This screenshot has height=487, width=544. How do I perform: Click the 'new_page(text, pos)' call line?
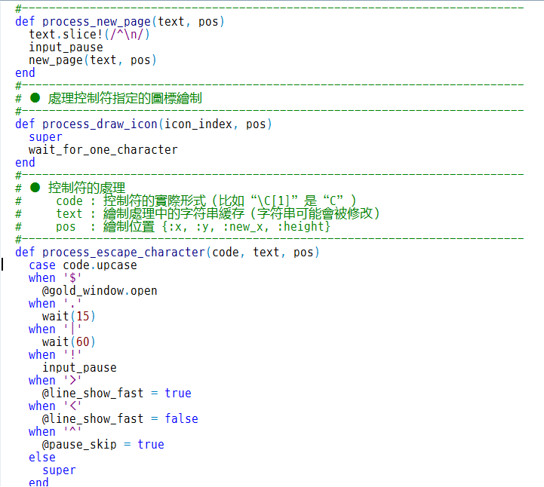pos(93,60)
